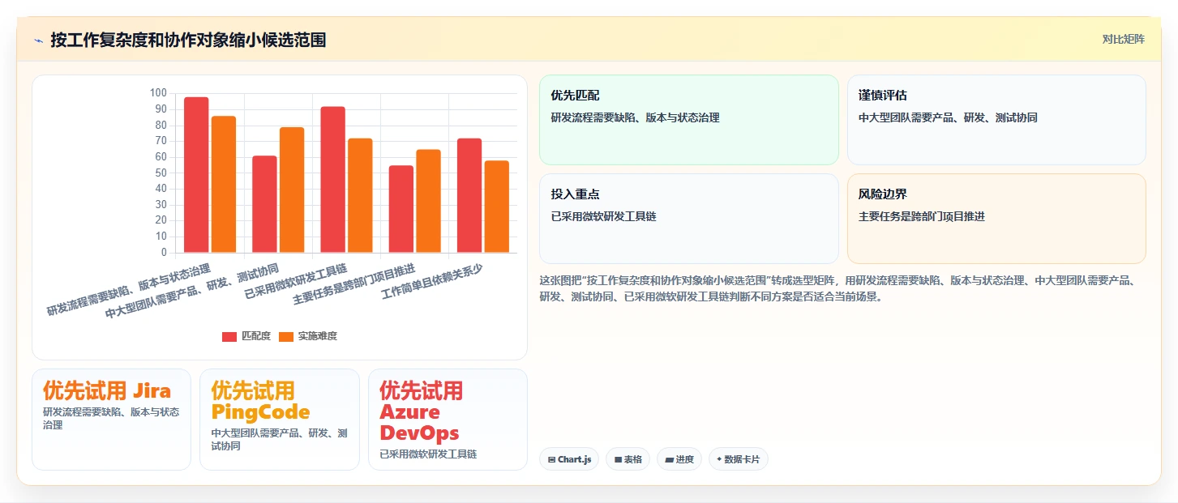This screenshot has width=1178, height=503.
Task: Open the 优先匹配 card
Action: (x=689, y=120)
